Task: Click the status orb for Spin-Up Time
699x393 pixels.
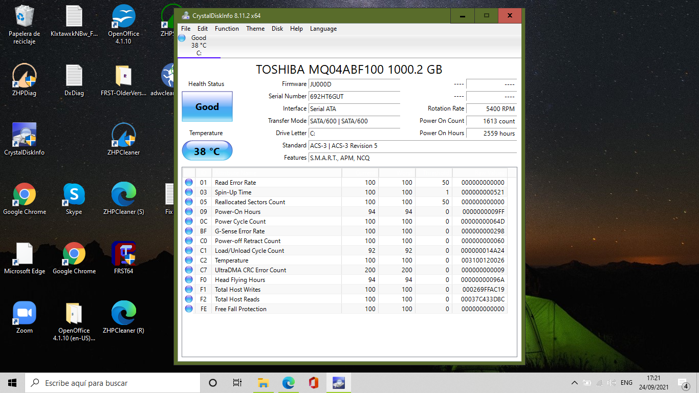Action: pyautogui.click(x=189, y=192)
